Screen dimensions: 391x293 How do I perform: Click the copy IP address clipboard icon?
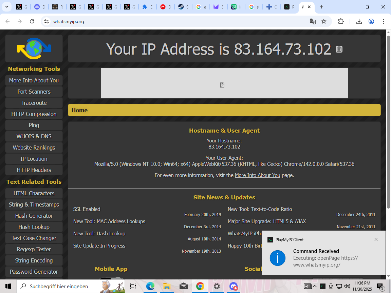point(339,49)
